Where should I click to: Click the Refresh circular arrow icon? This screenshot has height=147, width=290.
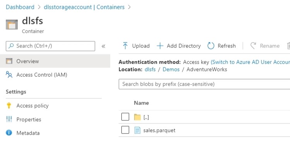(211, 46)
